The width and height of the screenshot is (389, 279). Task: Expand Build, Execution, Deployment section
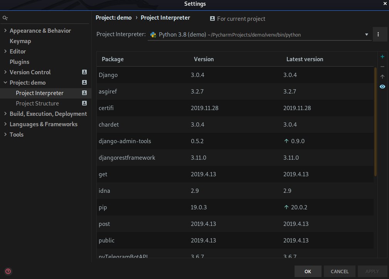tap(5, 114)
